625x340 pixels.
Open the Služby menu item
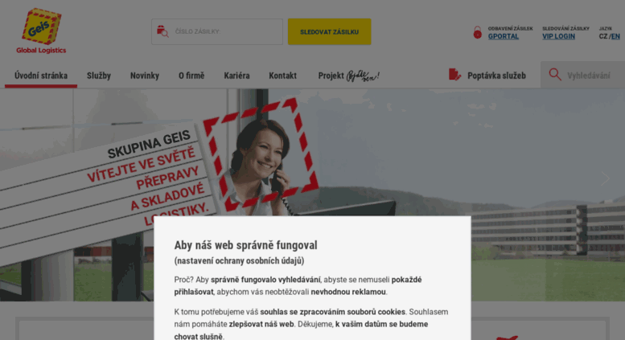coord(99,76)
